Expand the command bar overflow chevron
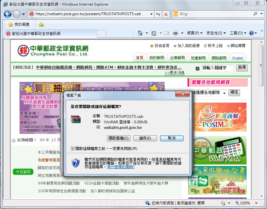 (262, 31)
